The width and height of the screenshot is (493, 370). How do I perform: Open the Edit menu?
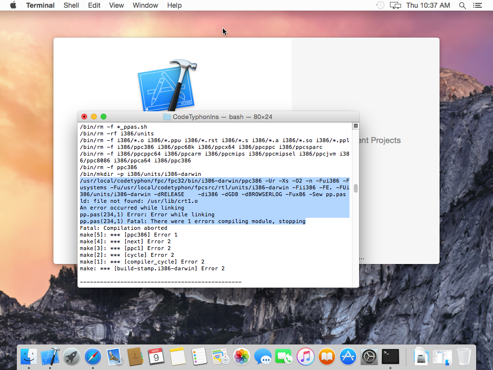click(94, 5)
